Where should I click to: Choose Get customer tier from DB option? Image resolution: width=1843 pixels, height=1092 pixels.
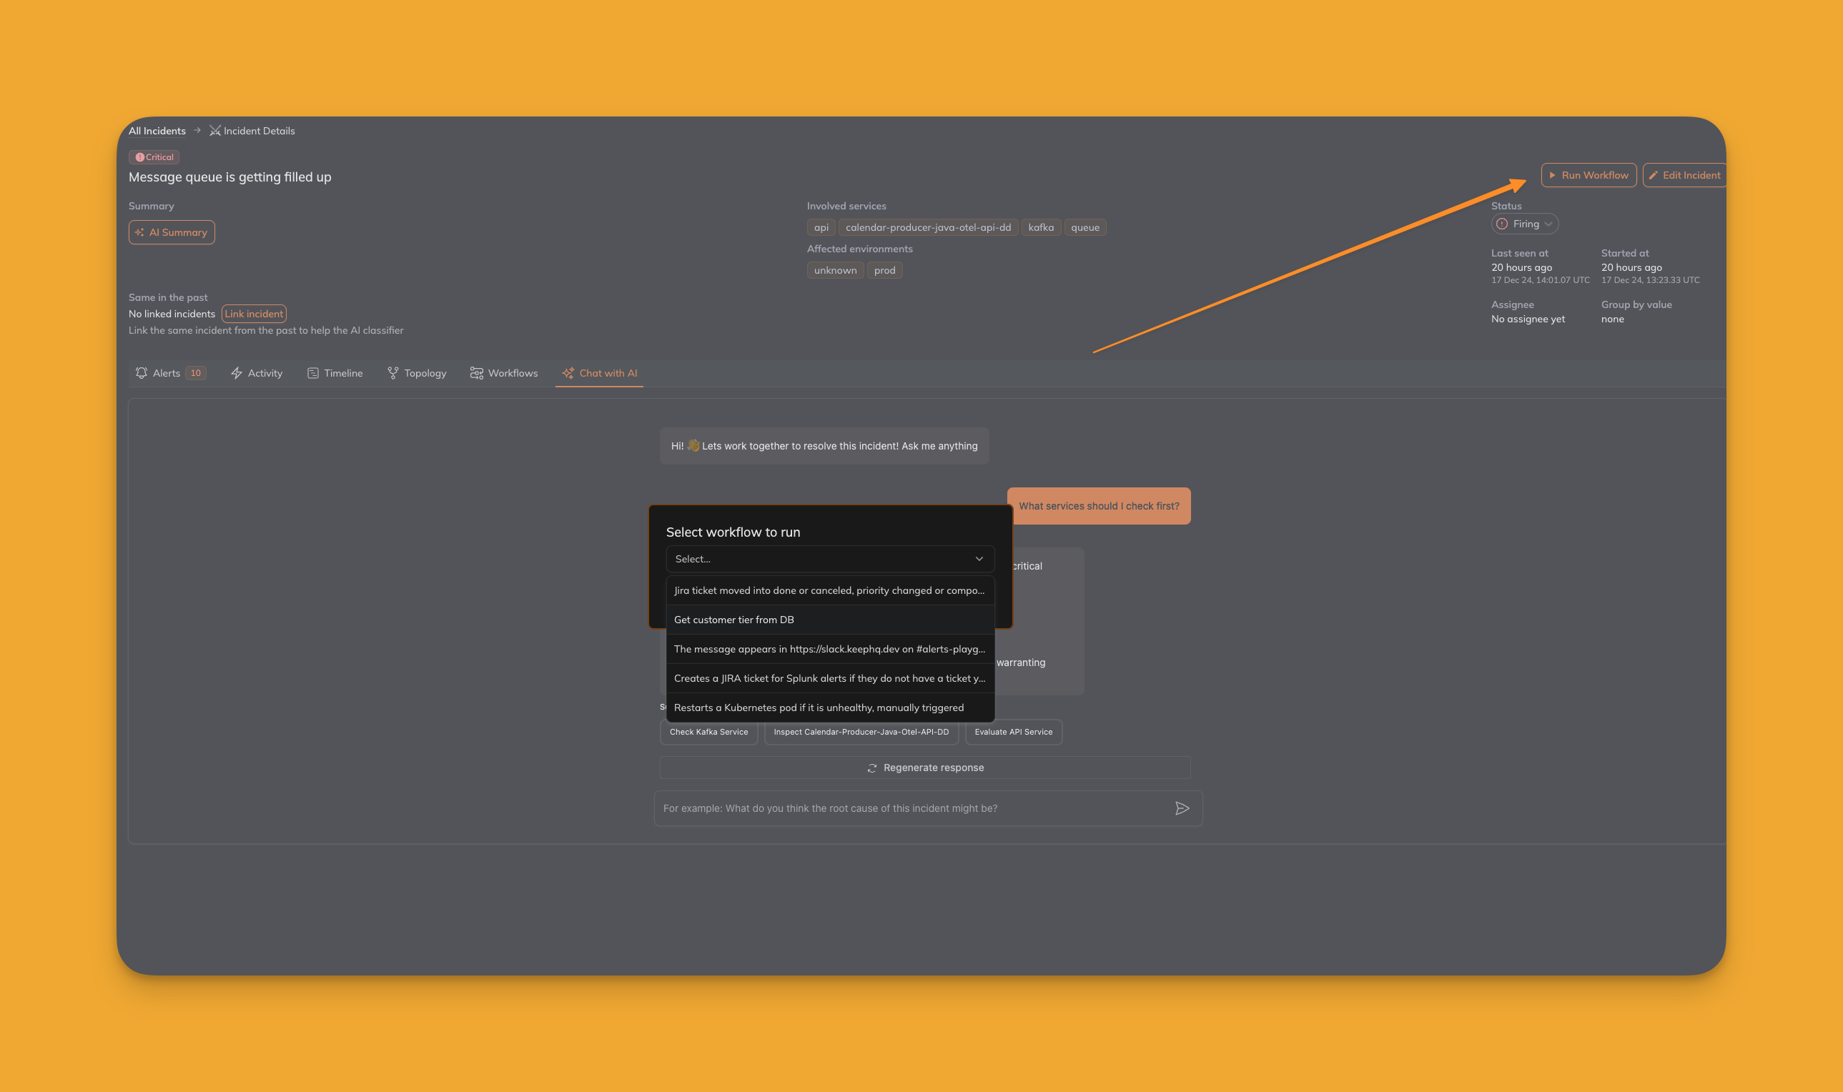click(829, 620)
